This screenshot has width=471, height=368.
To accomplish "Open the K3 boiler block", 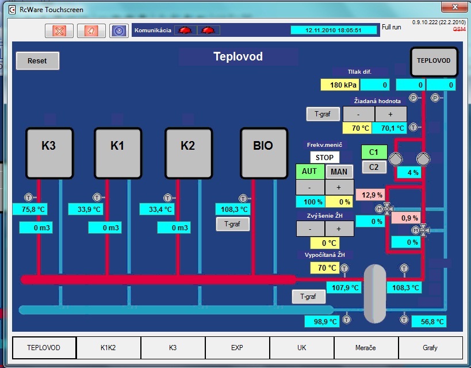I will tap(49, 153).
